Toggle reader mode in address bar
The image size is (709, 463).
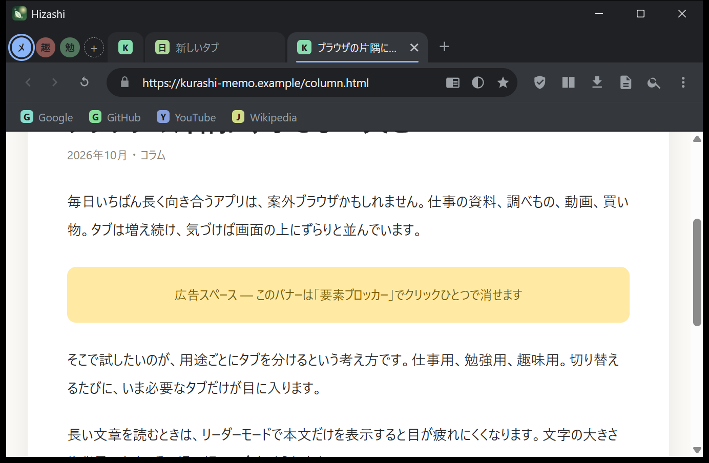click(x=453, y=82)
